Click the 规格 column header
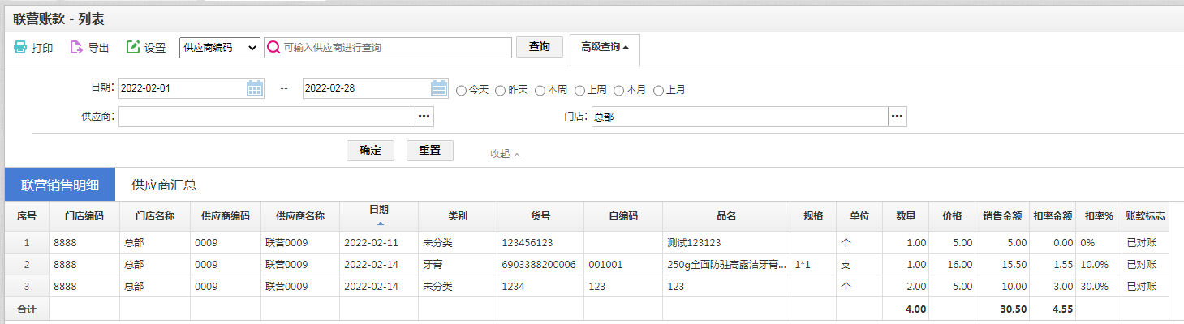The width and height of the screenshot is (1184, 324). [813, 216]
